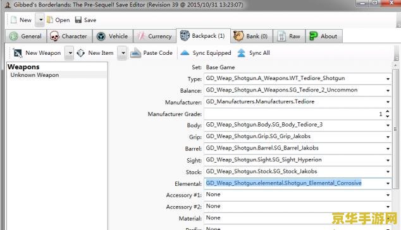Viewport: 401px width, 230px height.
Task: Decrease Manufacturer Grade with down arrow
Action: (388, 116)
